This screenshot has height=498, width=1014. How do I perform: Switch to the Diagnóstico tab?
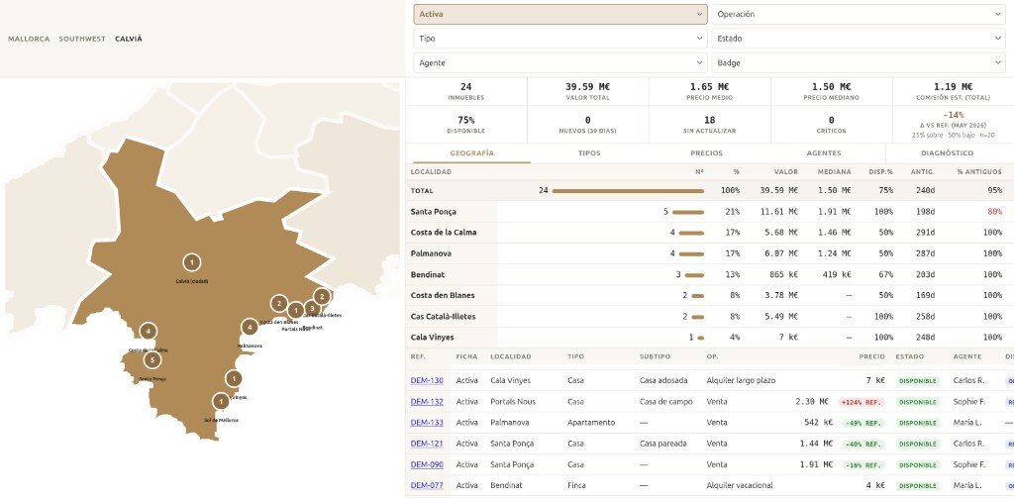(947, 153)
